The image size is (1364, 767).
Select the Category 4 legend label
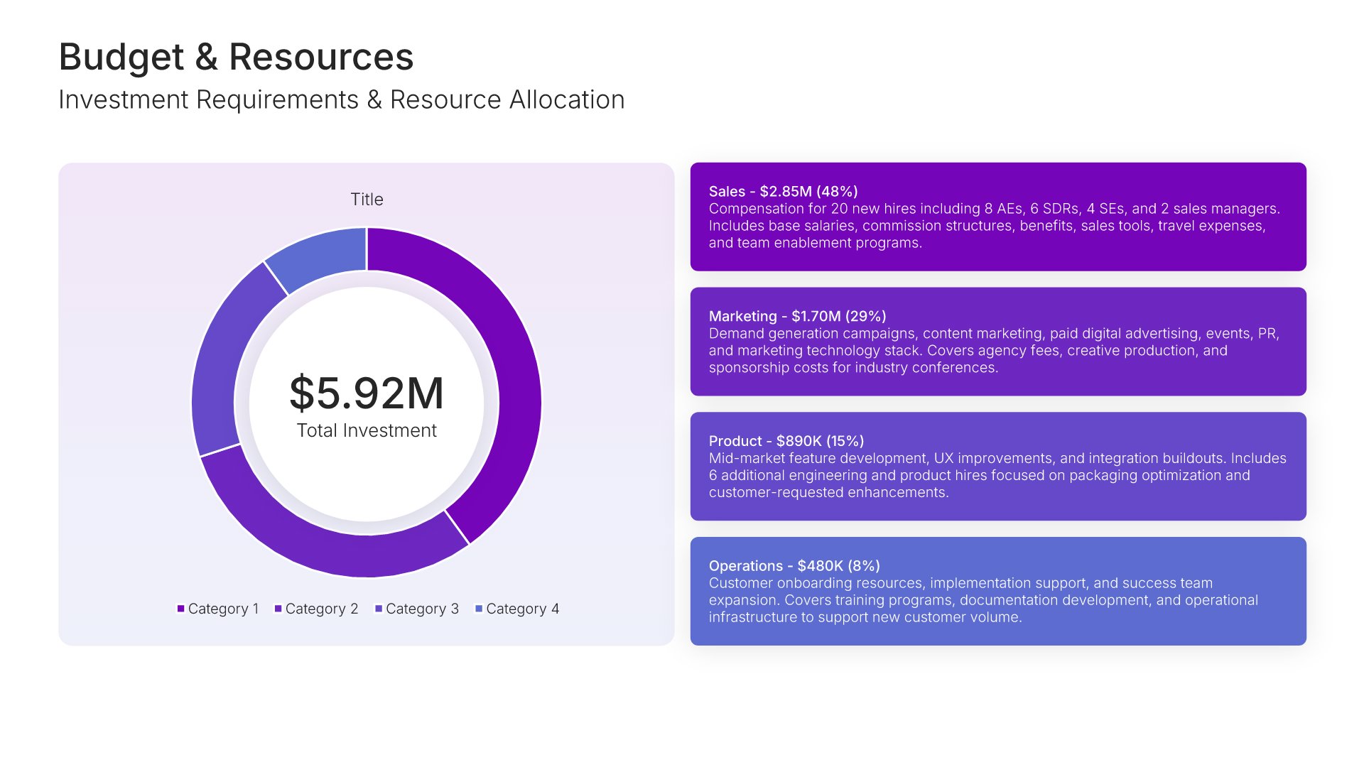522,609
